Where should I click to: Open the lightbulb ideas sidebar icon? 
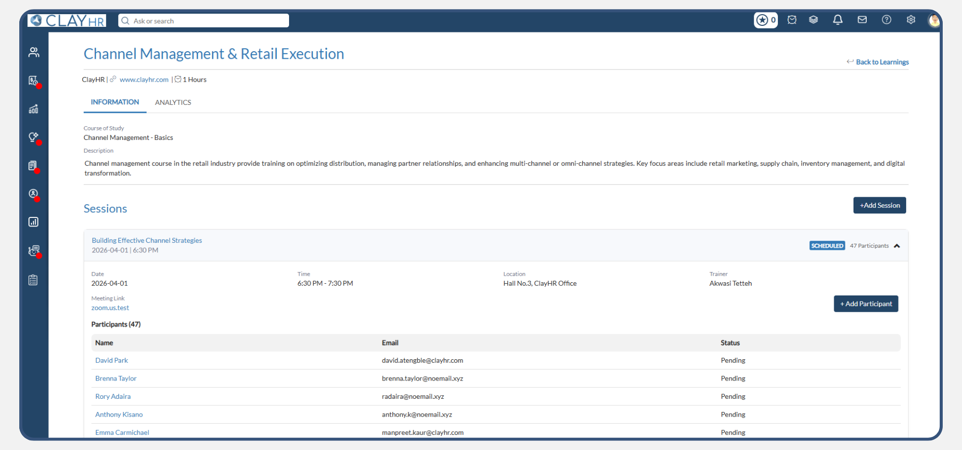(x=33, y=137)
